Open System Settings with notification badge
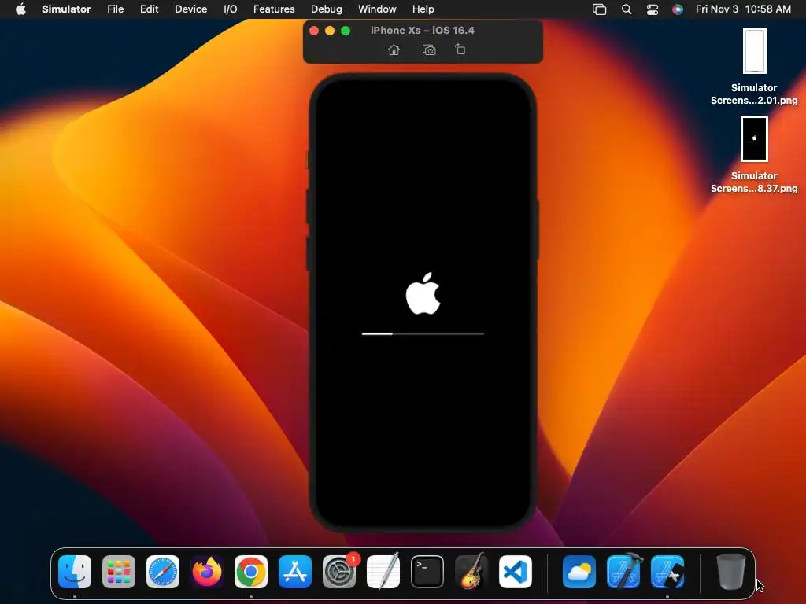This screenshot has width=806, height=604. (x=339, y=572)
